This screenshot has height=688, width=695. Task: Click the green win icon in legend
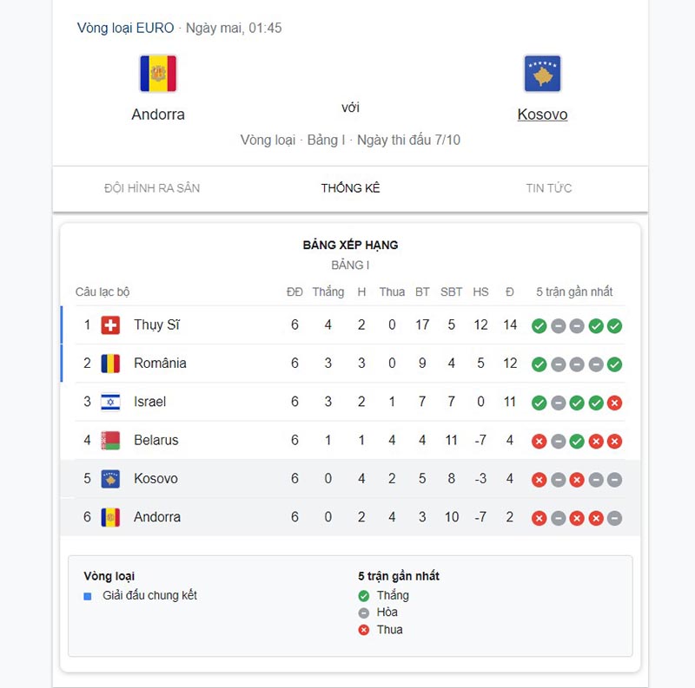point(366,596)
